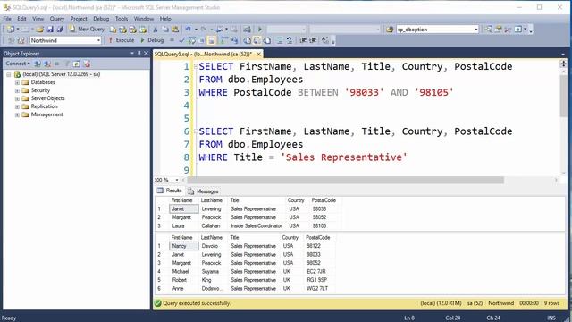
Task: Click the Save All icon
Action: [60, 30]
